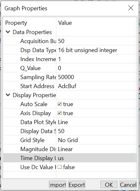Select the Dsp Data Type property label
The image size is (140, 191).
pyautogui.click(x=38, y=50)
